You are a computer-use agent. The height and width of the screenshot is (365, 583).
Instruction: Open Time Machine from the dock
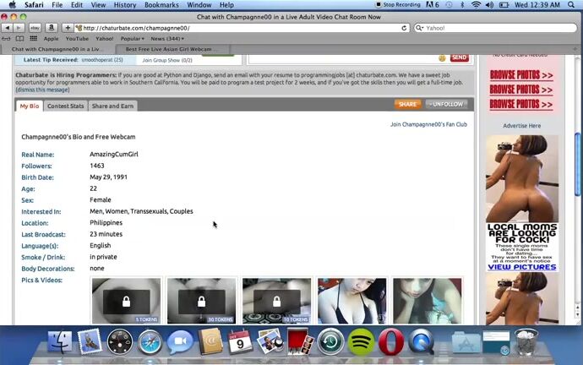[x=331, y=342]
